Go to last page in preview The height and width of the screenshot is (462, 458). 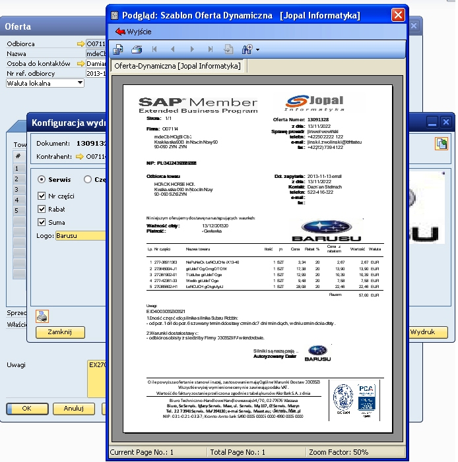click(x=211, y=49)
